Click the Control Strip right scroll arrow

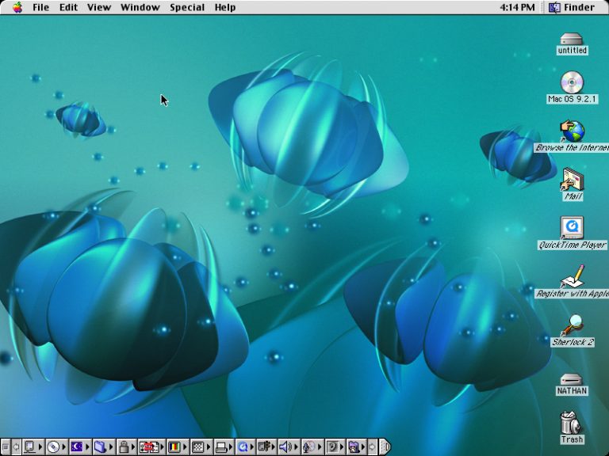pyautogui.click(x=372, y=446)
